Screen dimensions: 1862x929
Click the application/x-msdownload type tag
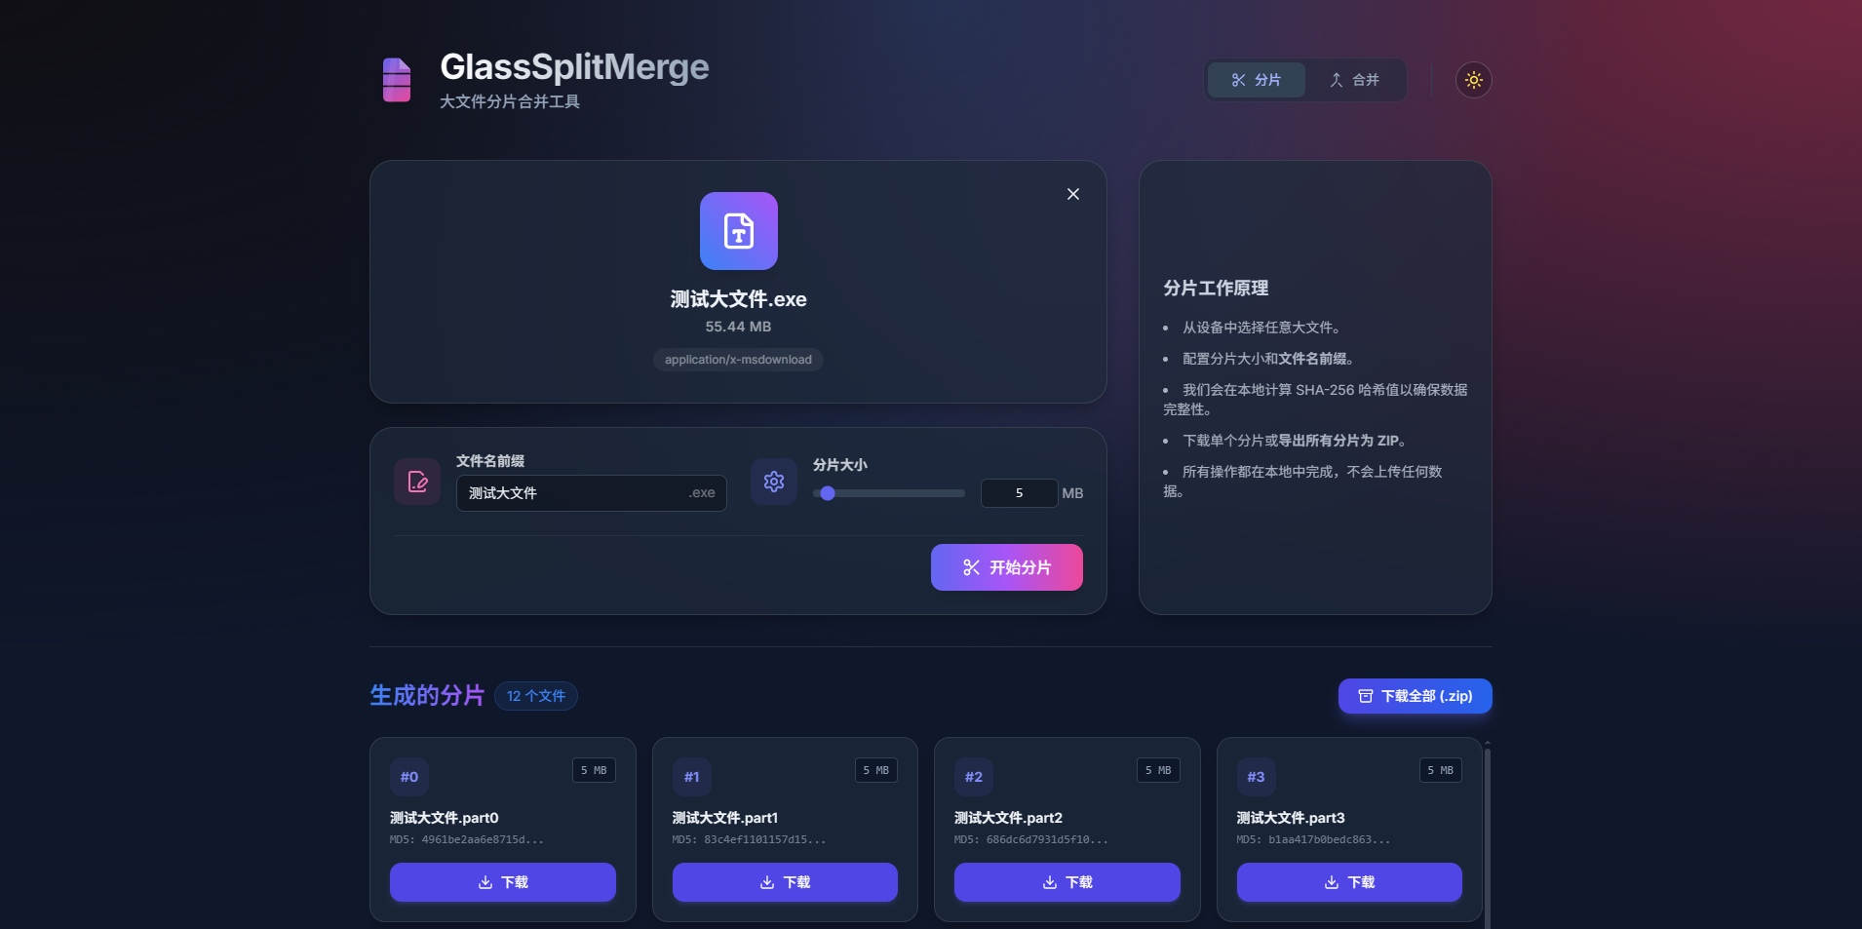pyautogui.click(x=738, y=360)
